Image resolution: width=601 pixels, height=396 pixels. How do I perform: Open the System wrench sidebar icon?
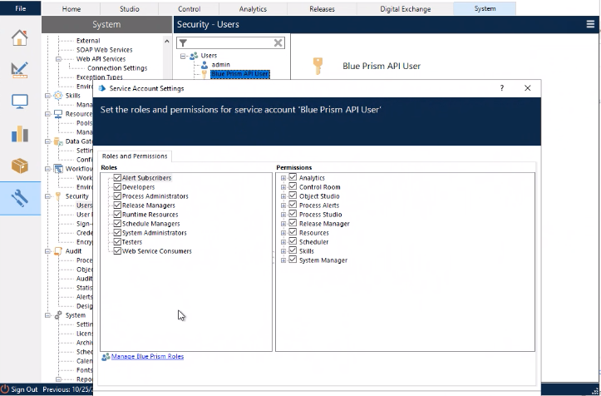click(x=20, y=198)
